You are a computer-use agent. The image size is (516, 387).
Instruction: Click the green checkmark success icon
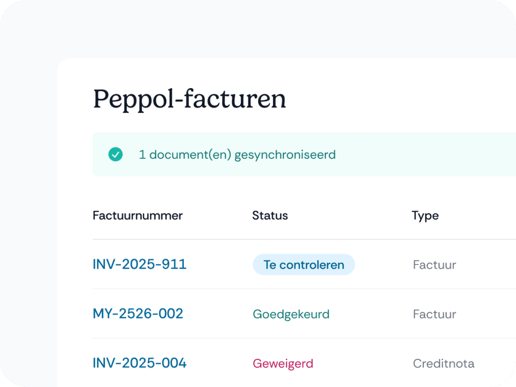115,154
